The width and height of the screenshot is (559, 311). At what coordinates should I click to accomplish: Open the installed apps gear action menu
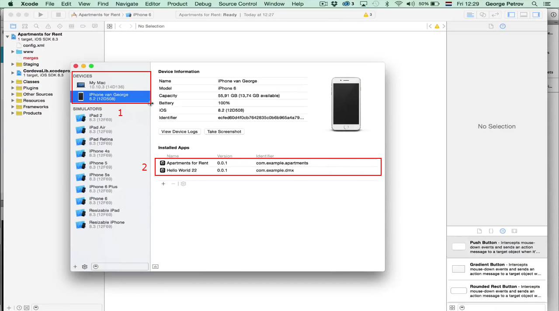pos(184,184)
